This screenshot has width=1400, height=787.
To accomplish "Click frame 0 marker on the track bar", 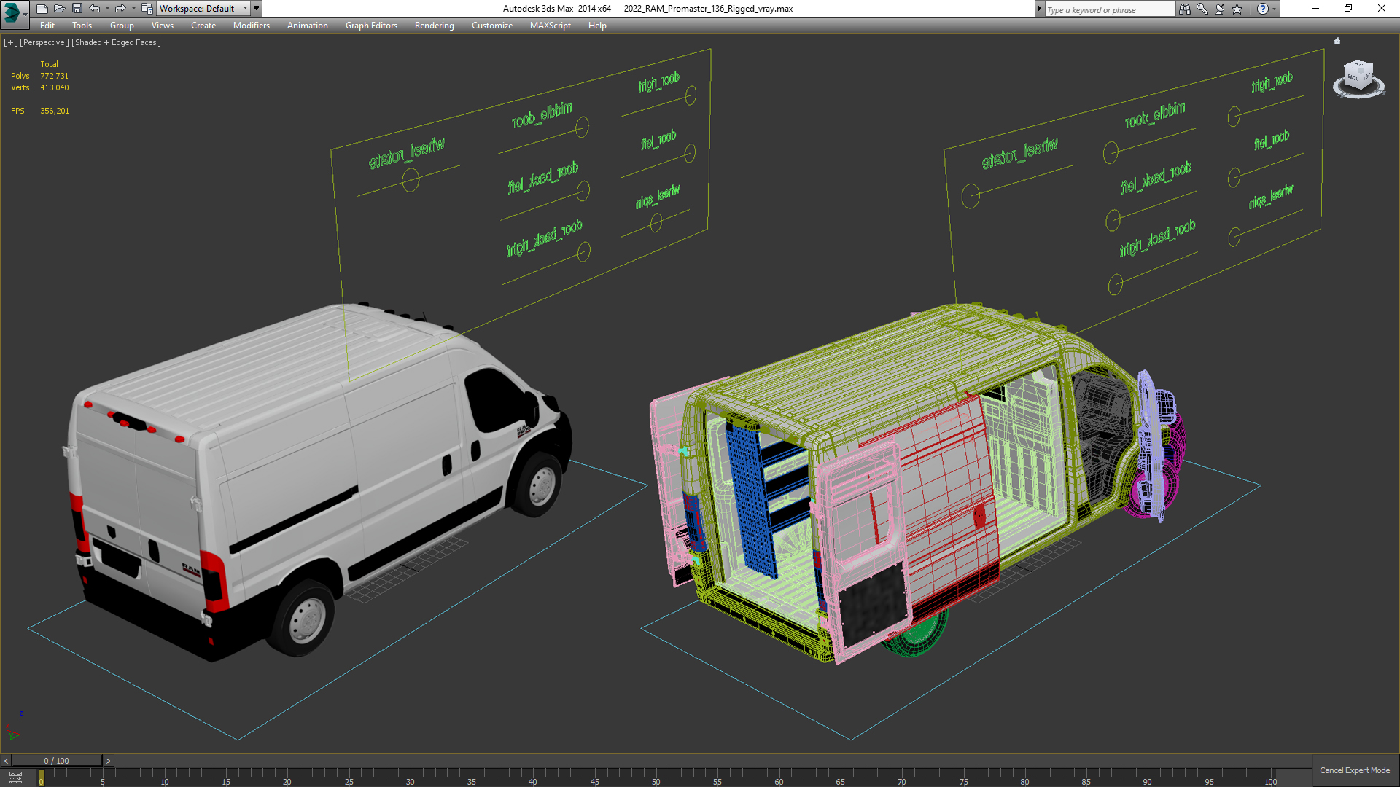I will click(x=42, y=778).
